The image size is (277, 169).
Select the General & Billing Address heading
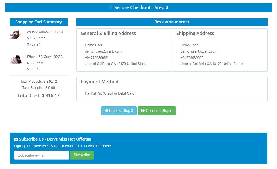coord(108,33)
